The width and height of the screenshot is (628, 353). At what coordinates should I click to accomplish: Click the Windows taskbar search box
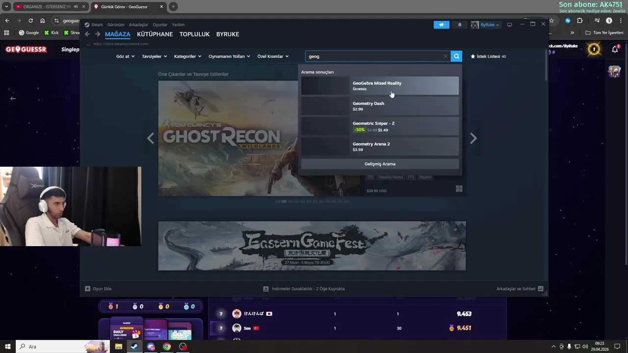[62, 347]
